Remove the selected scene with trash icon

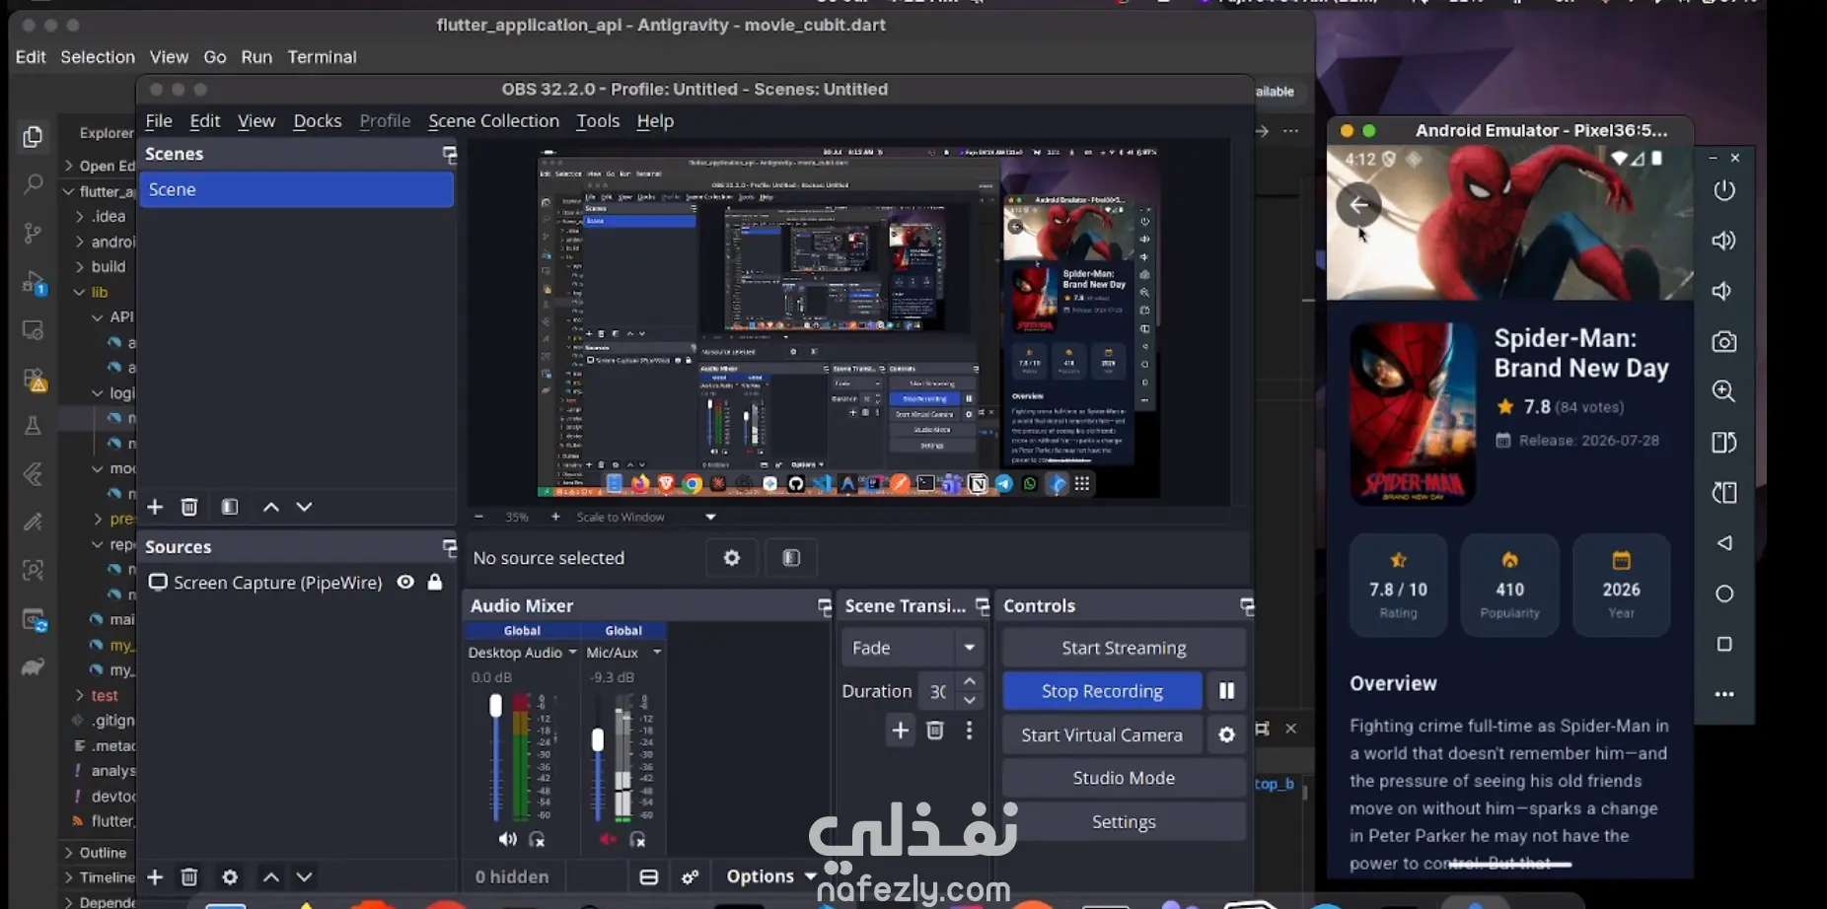[189, 507]
